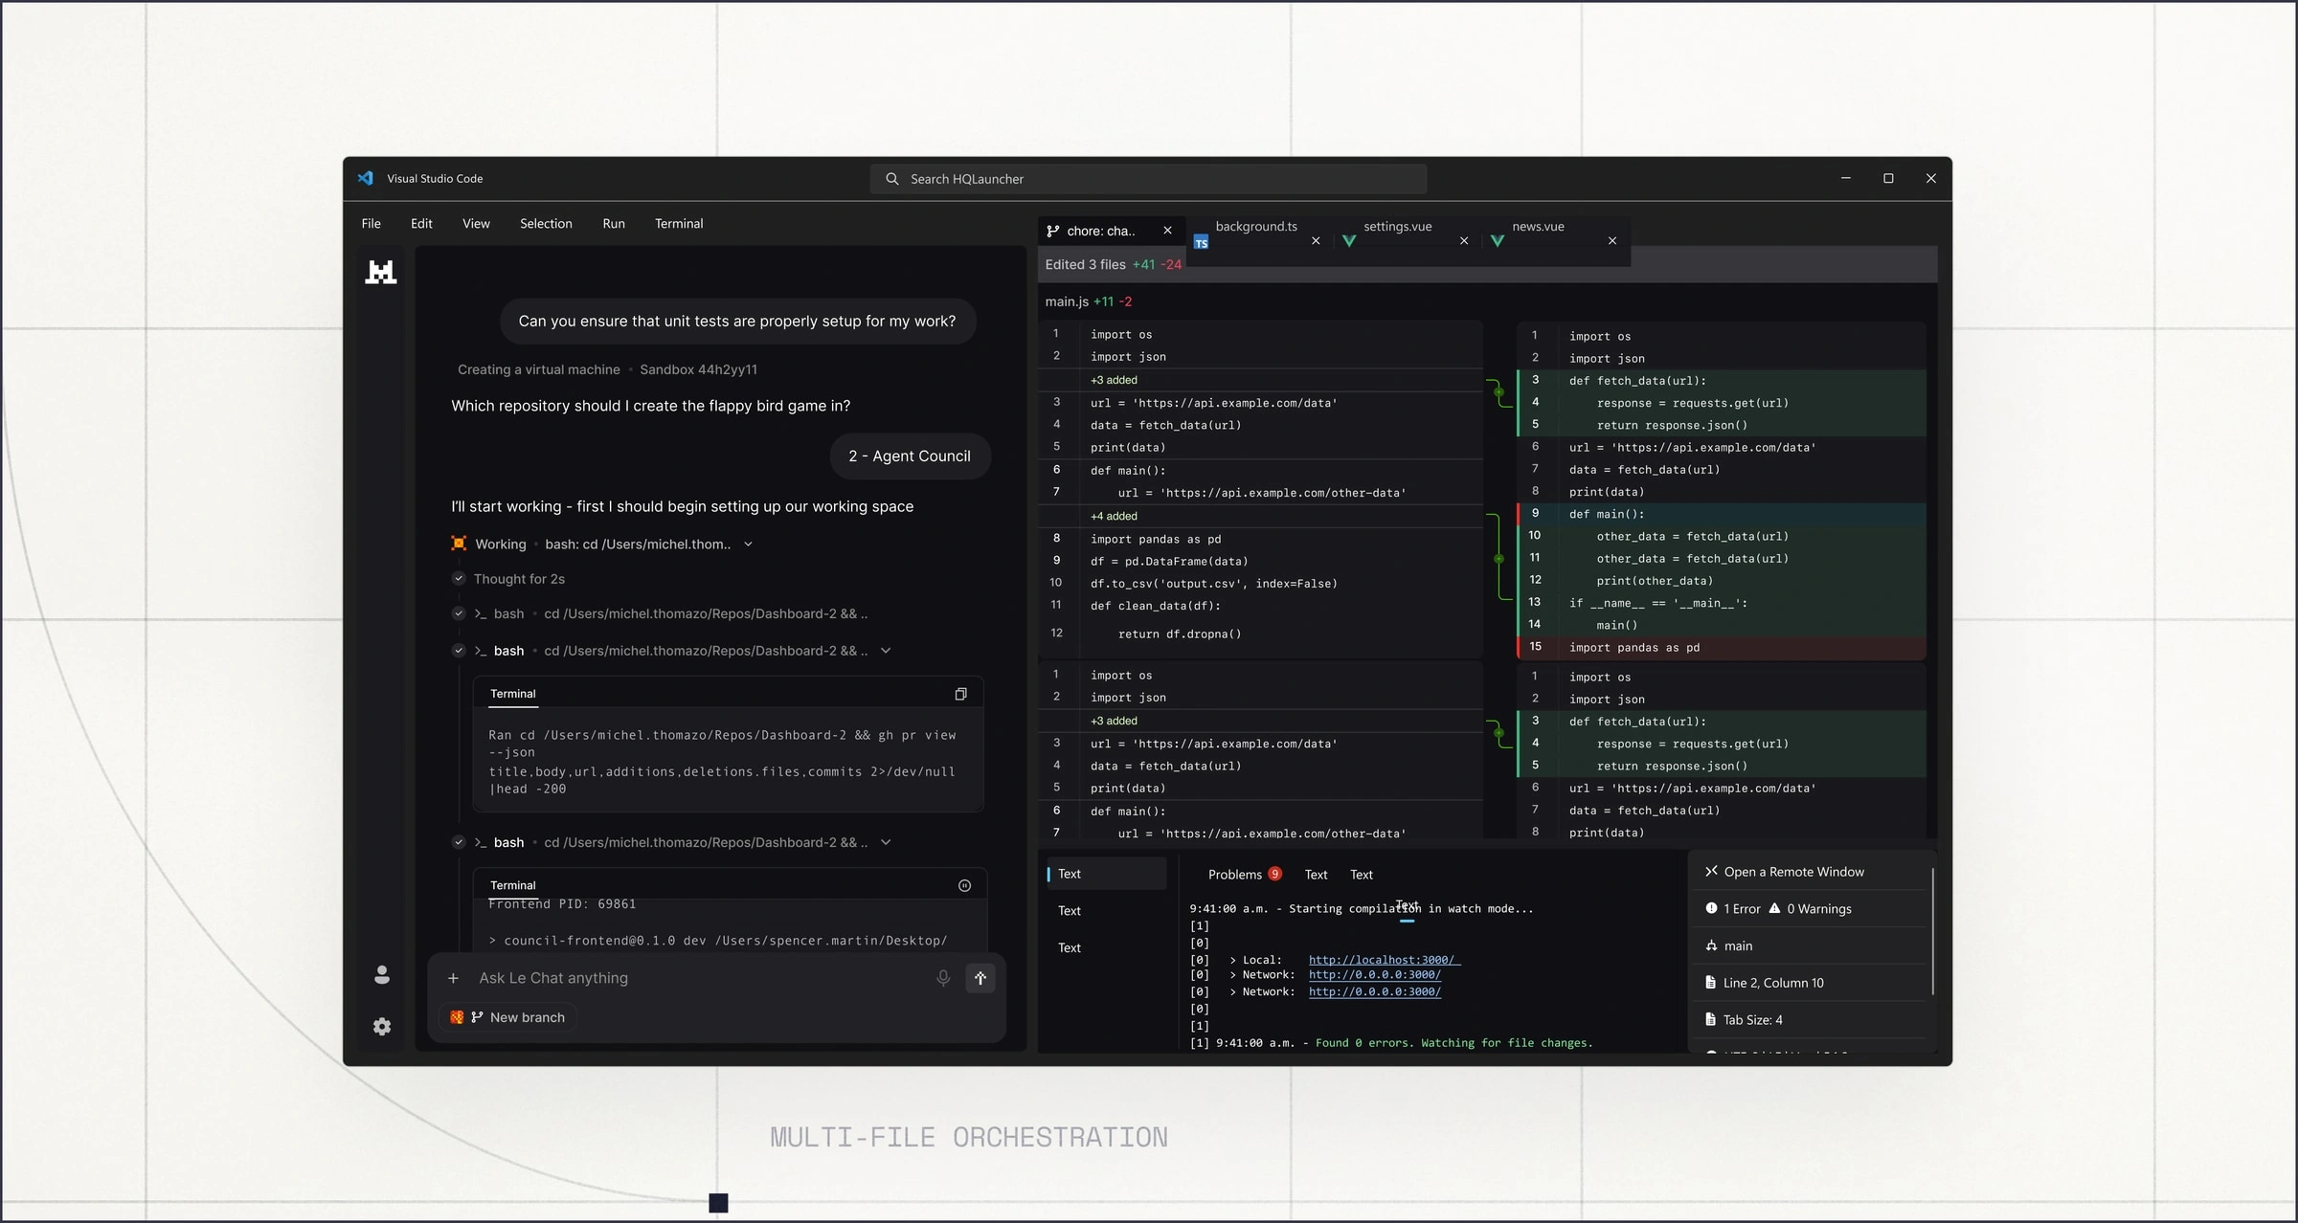
Task: Click the magnifier icon in the search bar
Action: tap(892, 179)
